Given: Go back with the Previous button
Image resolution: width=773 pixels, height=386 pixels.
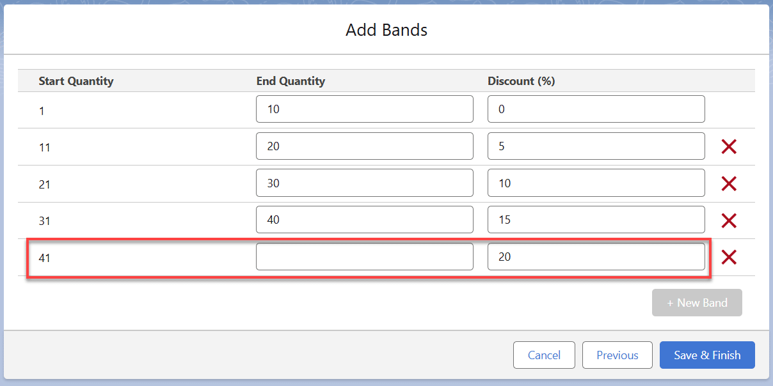Looking at the screenshot, I should pyautogui.click(x=617, y=355).
